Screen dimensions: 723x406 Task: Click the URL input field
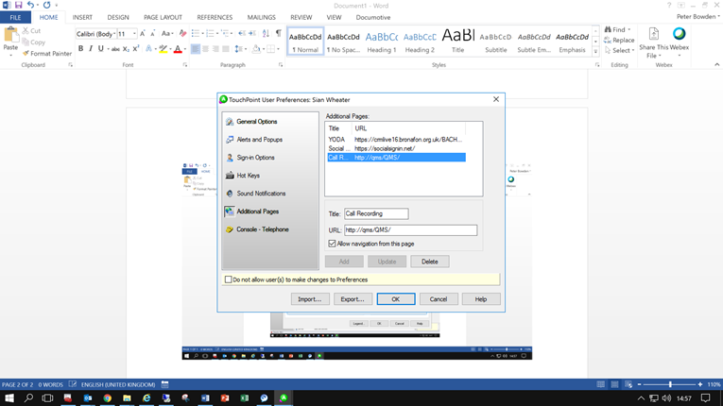pos(410,230)
